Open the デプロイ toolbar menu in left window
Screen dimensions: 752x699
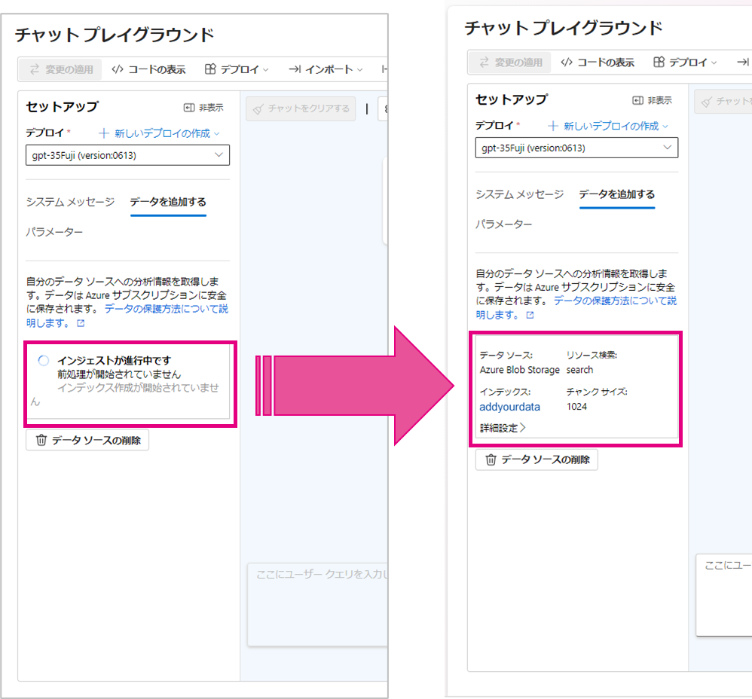pos(237,69)
